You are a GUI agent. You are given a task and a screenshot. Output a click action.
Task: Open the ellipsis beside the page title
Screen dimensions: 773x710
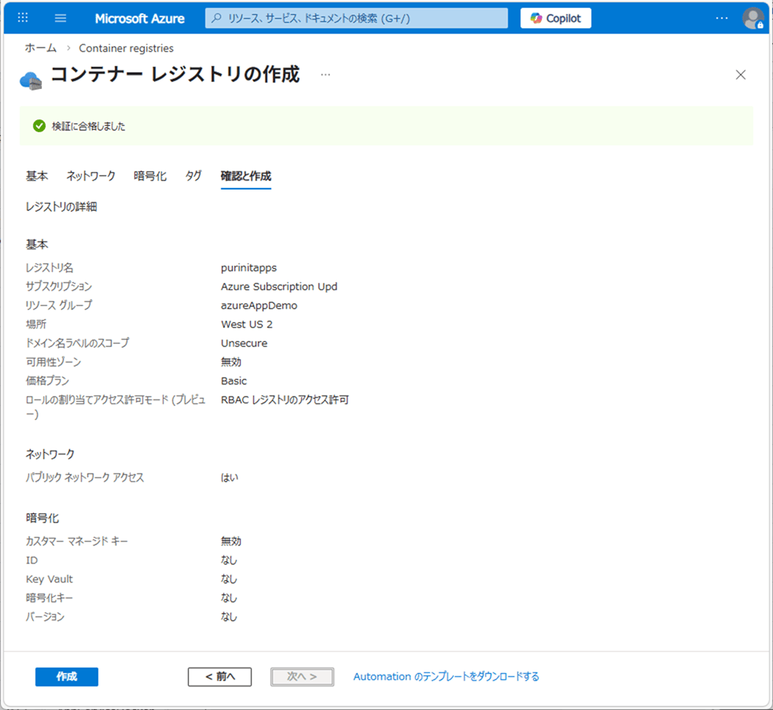coord(326,75)
